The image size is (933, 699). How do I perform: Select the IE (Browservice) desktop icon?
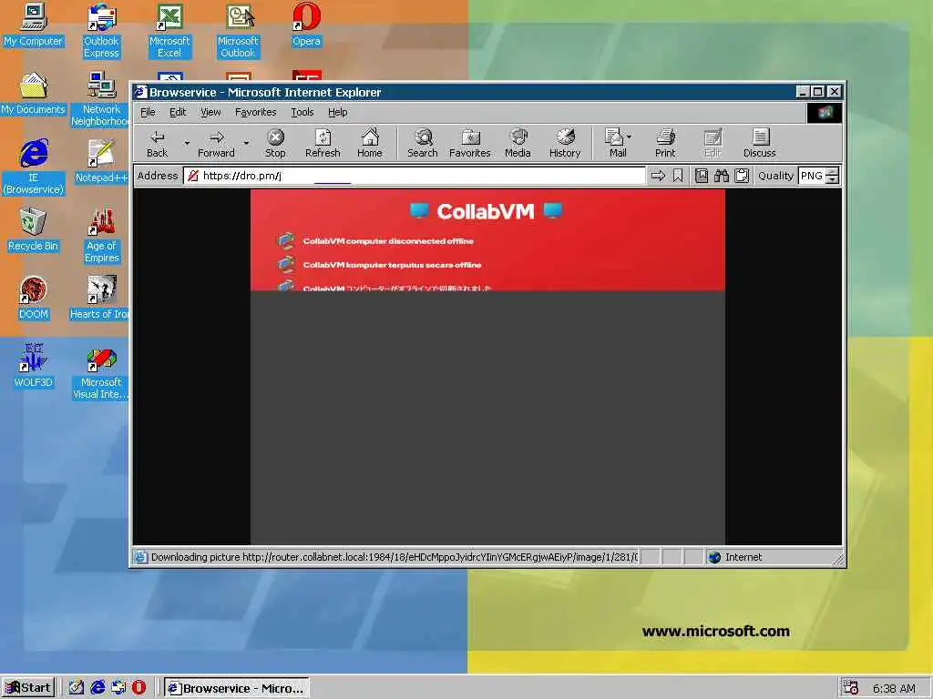tap(34, 167)
